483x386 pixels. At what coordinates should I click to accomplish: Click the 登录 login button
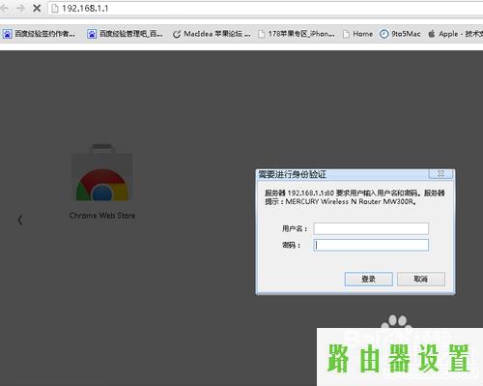coord(368,279)
